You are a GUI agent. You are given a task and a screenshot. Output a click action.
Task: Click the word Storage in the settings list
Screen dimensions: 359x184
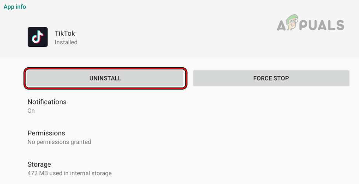[39, 164]
